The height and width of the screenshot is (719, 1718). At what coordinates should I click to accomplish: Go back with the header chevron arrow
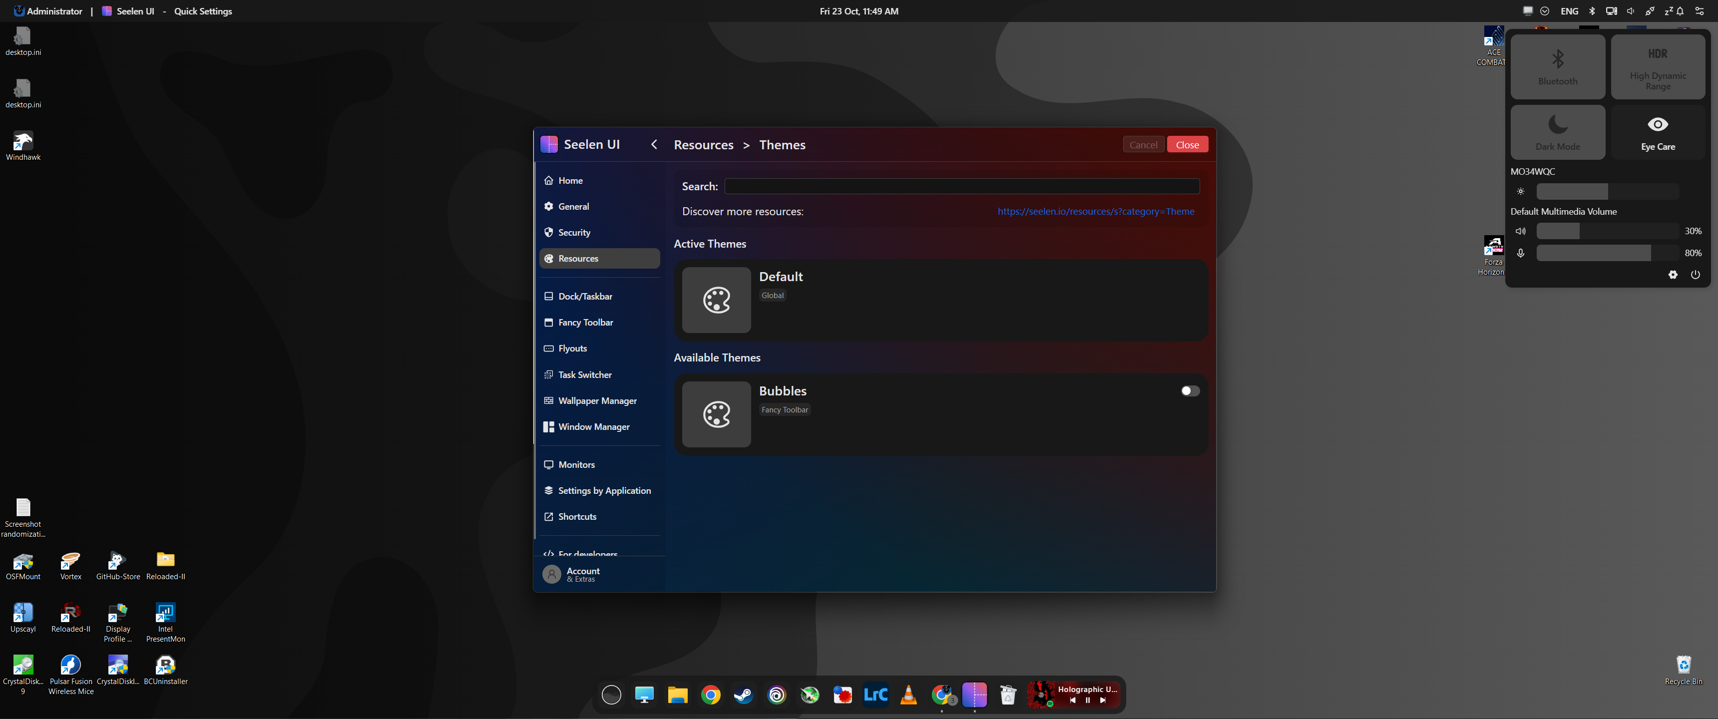point(654,145)
